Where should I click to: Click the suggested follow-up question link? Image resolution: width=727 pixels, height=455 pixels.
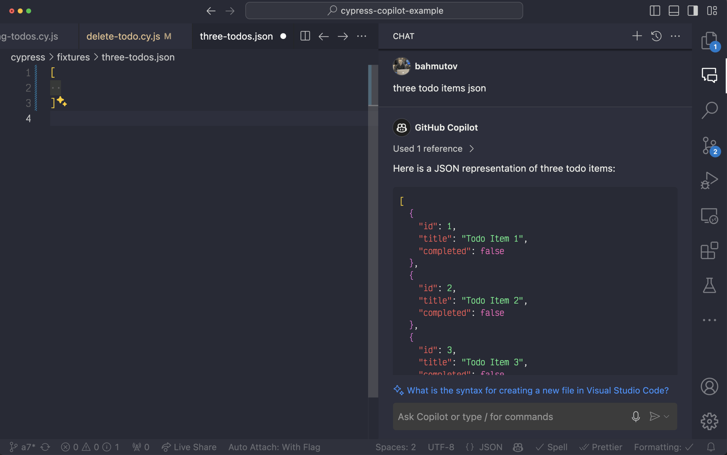coord(537,390)
